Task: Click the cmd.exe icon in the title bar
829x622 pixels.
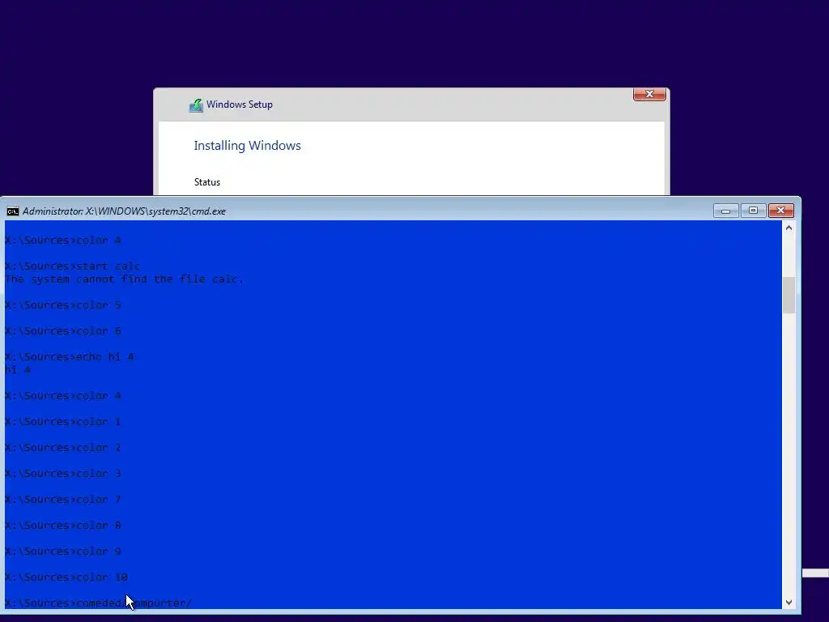Action: point(13,211)
